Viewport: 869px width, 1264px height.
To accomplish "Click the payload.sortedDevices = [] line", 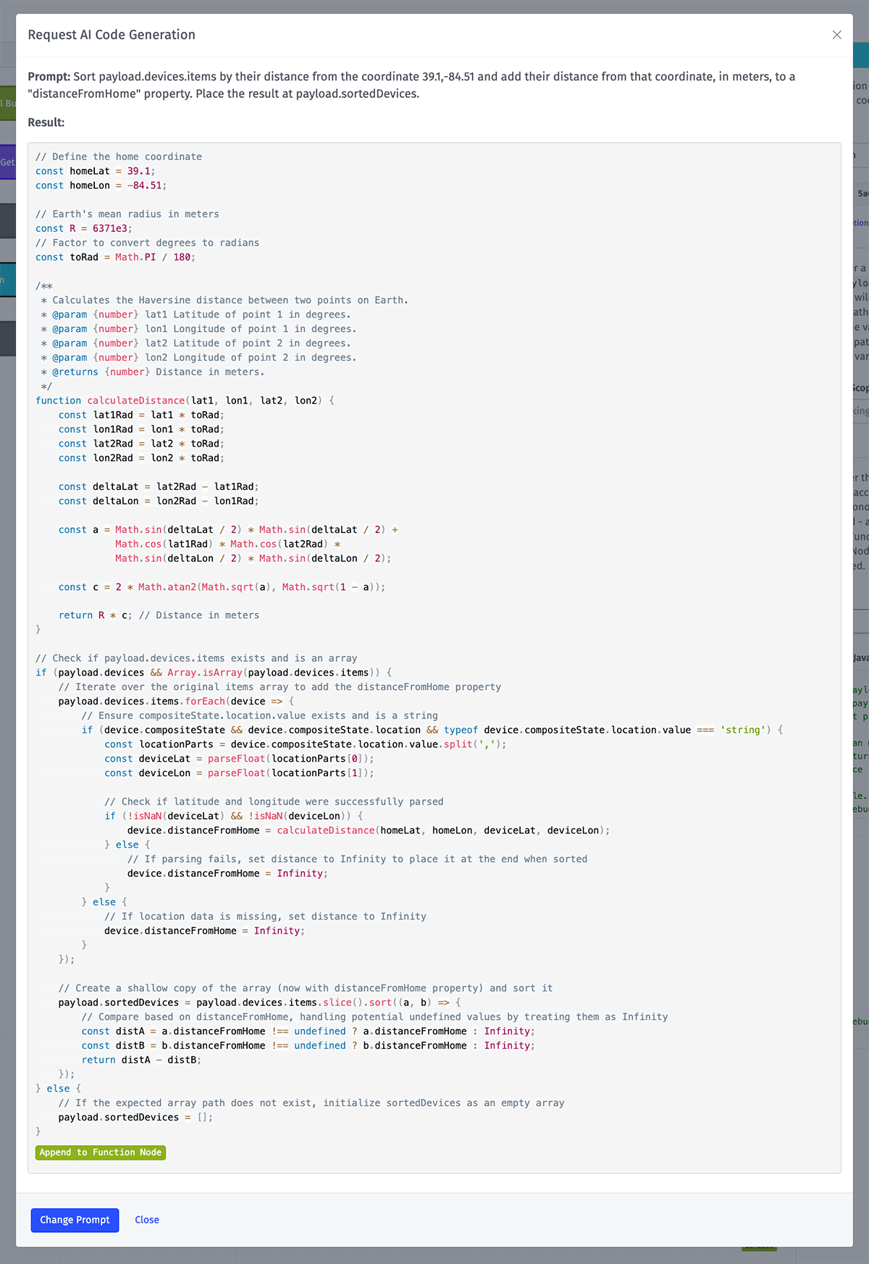I will 135,1118.
